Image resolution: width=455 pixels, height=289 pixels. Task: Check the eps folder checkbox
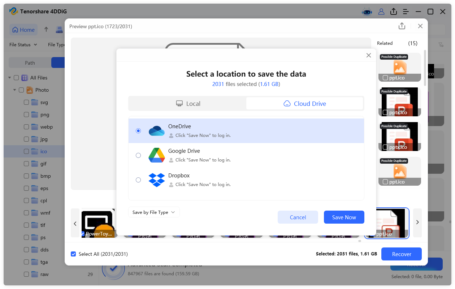tap(26, 188)
